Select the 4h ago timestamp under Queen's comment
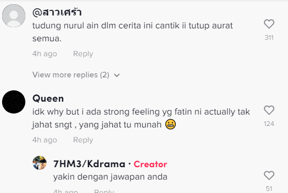The image size is (288, 193). [44, 140]
